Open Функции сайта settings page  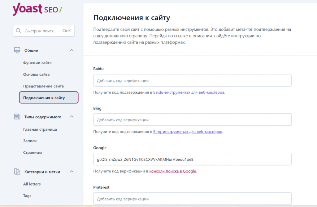pyautogui.click(x=37, y=63)
